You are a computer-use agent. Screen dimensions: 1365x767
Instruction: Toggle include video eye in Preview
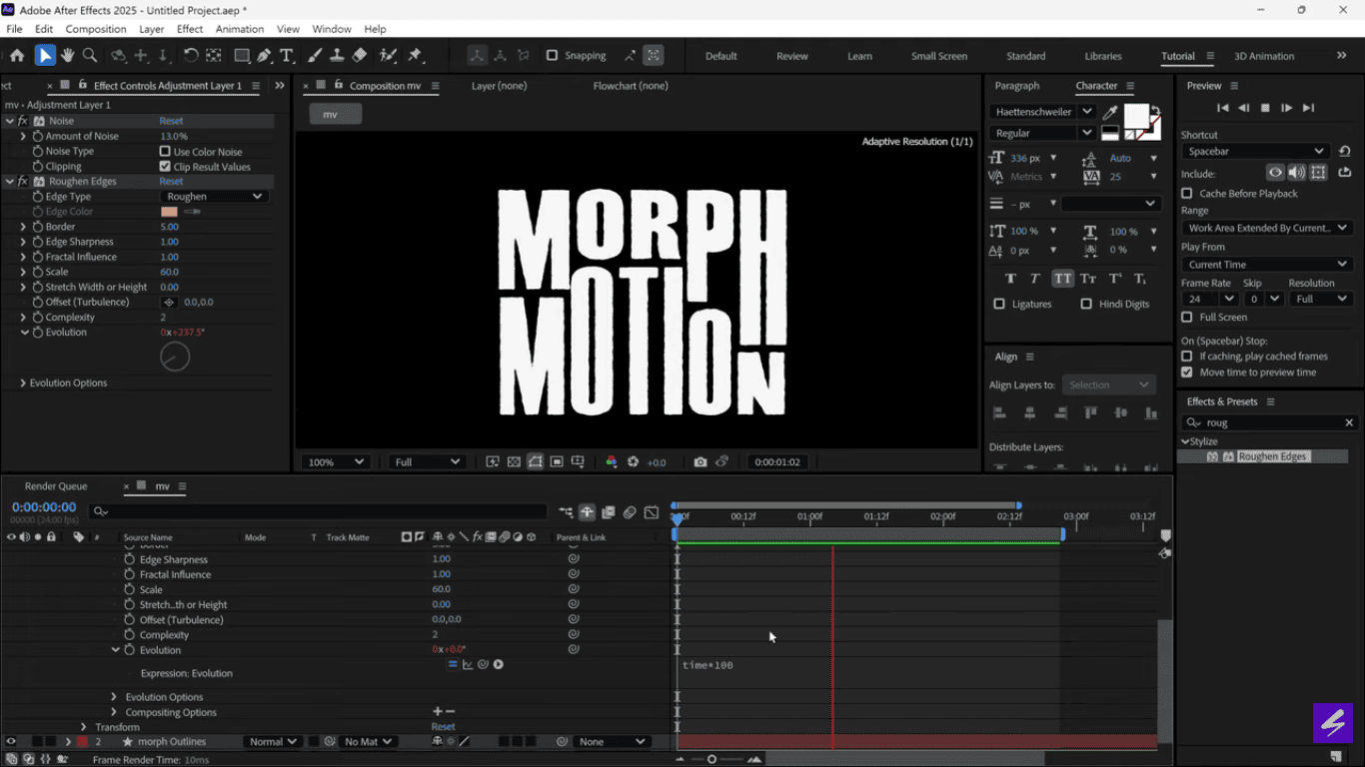pyautogui.click(x=1275, y=173)
